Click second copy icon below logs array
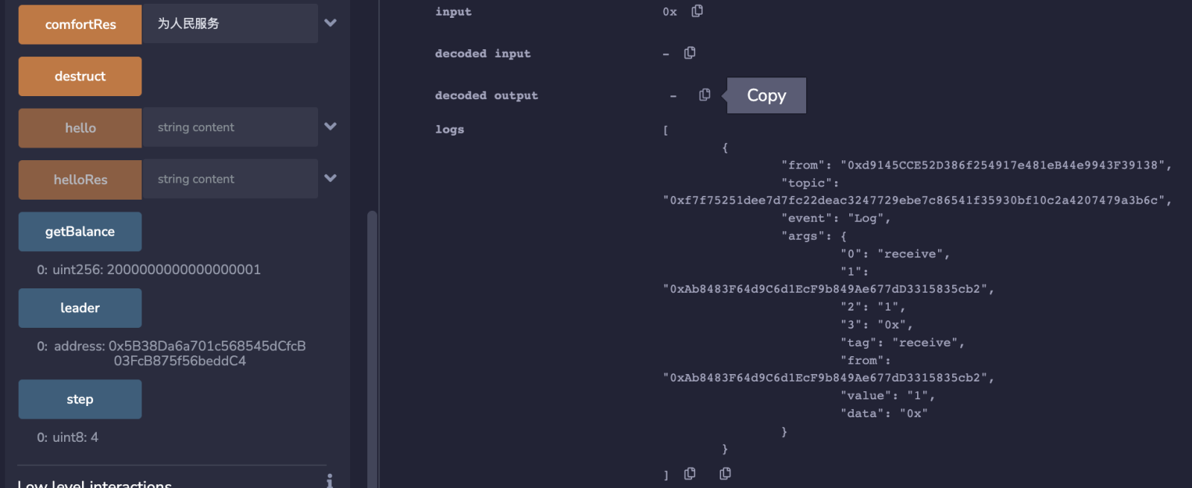This screenshot has height=488, width=1192. (725, 474)
